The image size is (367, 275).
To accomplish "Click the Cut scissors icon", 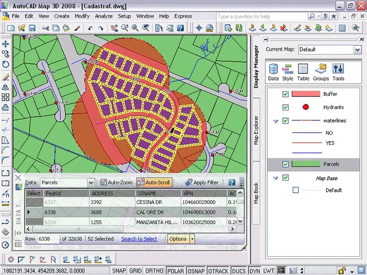I will click(46, 28).
